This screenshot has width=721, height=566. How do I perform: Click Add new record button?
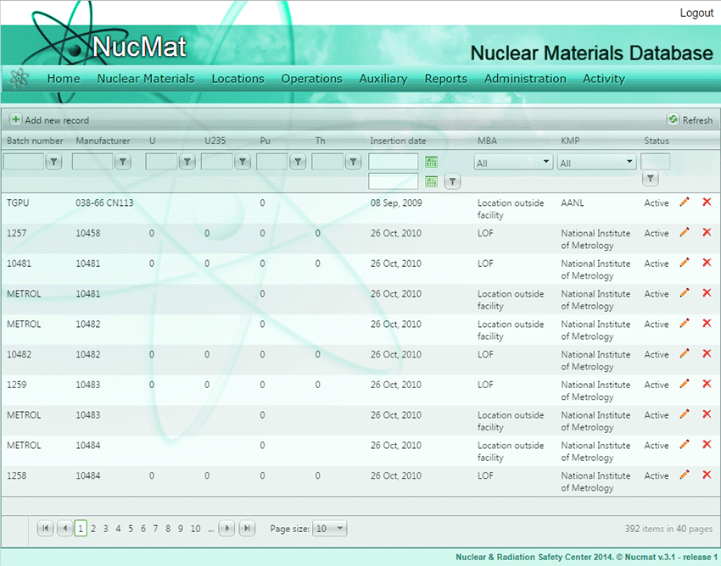click(x=49, y=120)
